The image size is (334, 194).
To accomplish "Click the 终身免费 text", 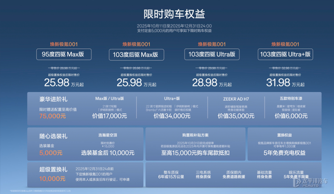I will coord(264,177).
